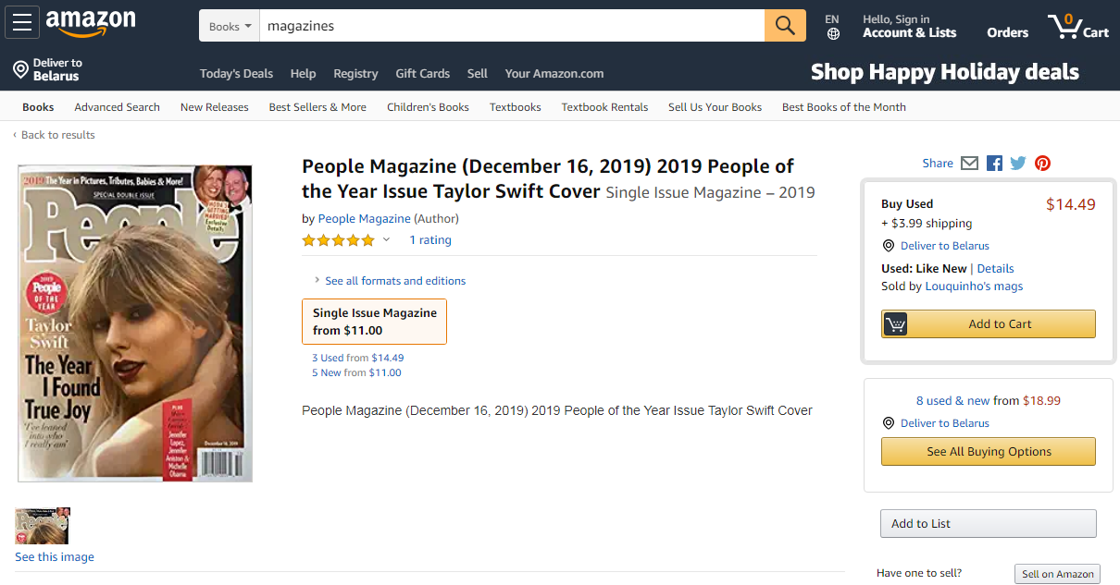Click See All Buying Options
Screen dimensions: 1120x585
[988, 452]
